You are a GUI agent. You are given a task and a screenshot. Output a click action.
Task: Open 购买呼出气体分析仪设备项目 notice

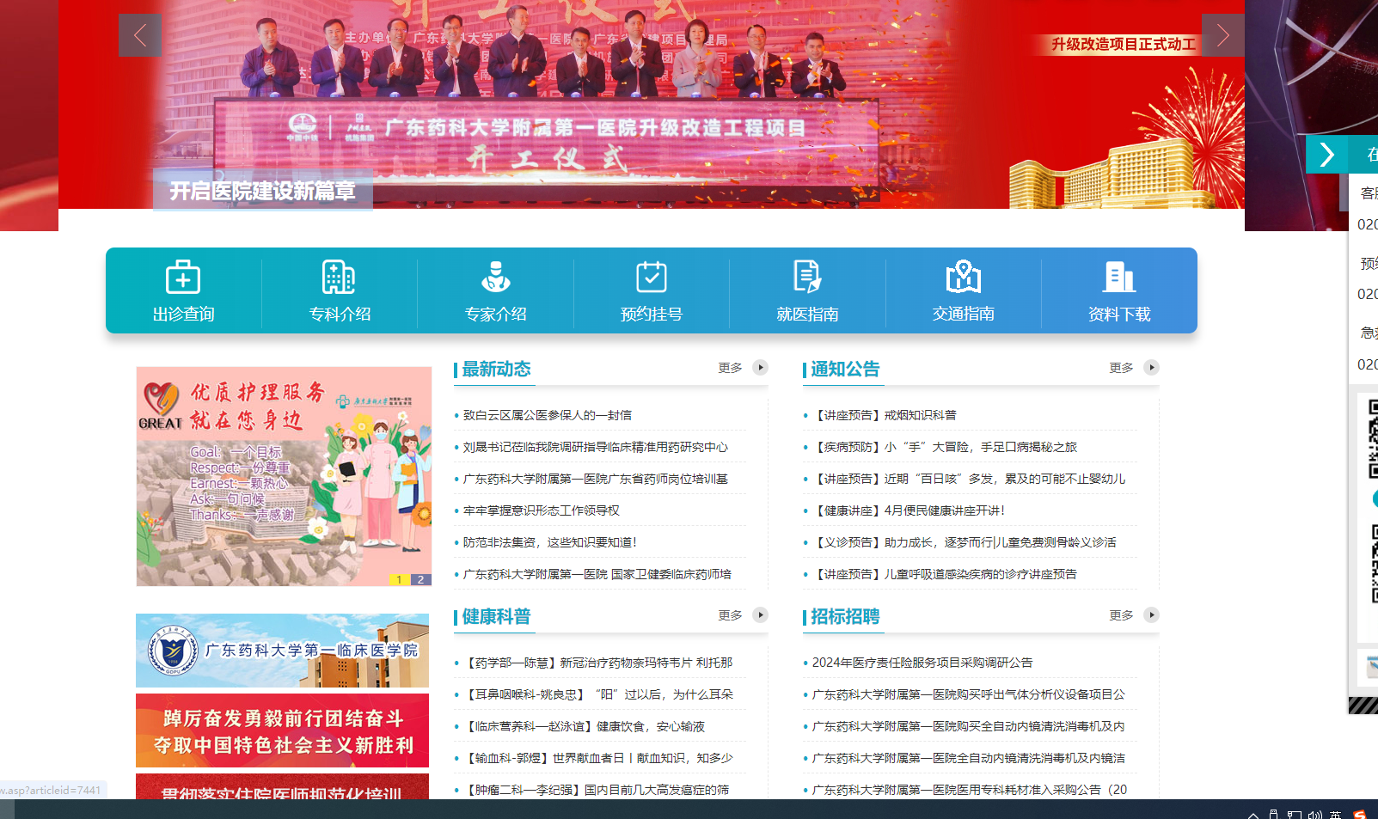coord(969,694)
